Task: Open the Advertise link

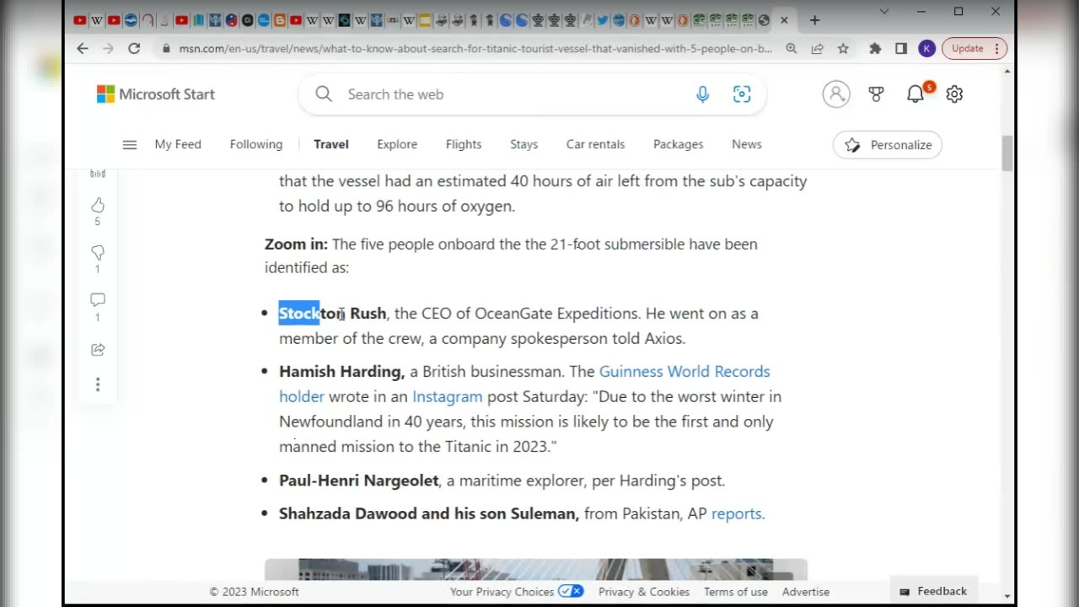Action: (x=806, y=592)
